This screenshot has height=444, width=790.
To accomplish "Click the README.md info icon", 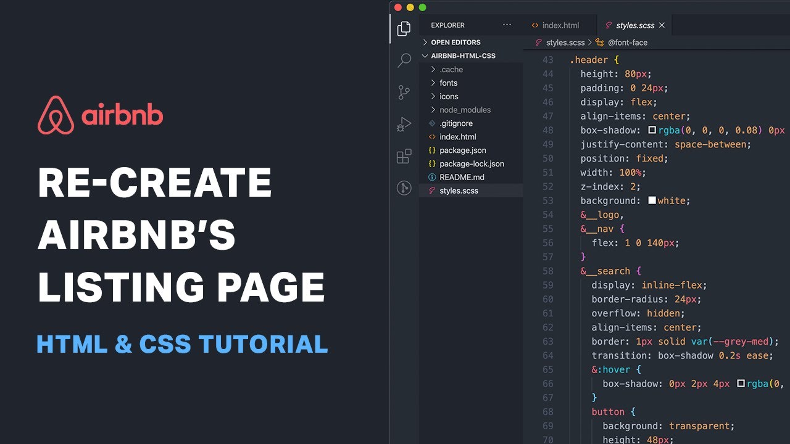I will pos(431,177).
